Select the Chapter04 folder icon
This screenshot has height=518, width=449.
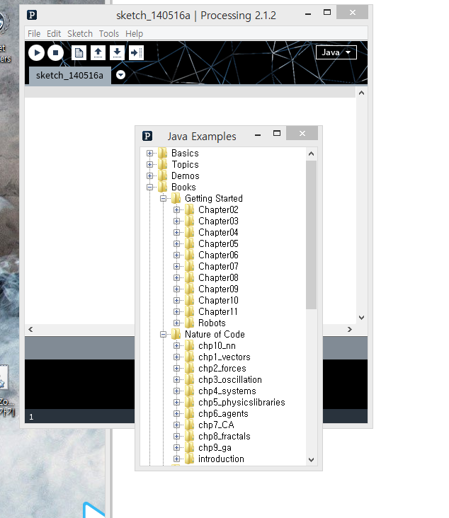(x=190, y=232)
